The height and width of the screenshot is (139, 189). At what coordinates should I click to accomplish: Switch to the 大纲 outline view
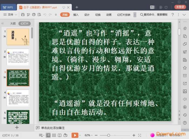(x=13, y=24)
